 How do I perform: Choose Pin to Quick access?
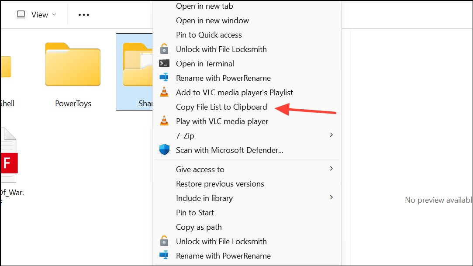point(209,35)
